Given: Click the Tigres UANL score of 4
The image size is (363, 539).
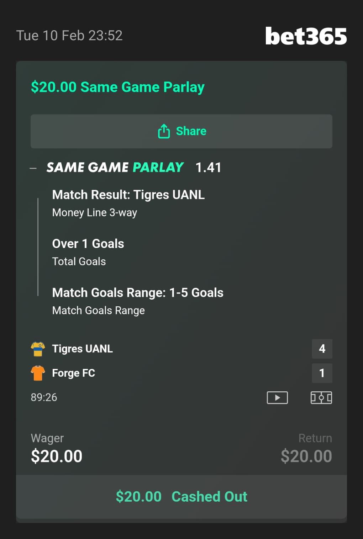Looking at the screenshot, I should (x=322, y=349).
